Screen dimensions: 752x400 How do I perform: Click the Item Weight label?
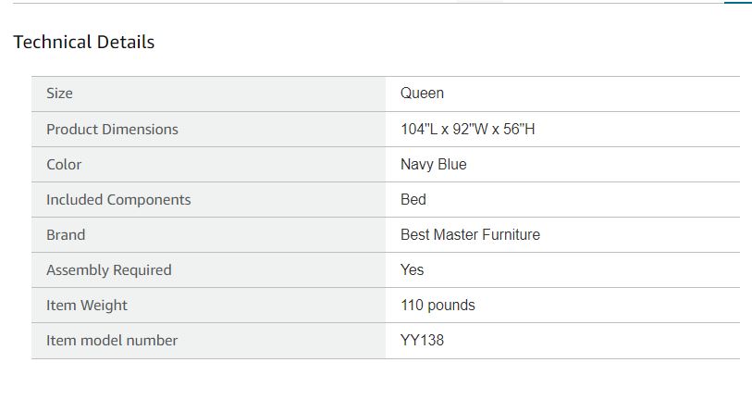(x=87, y=305)
